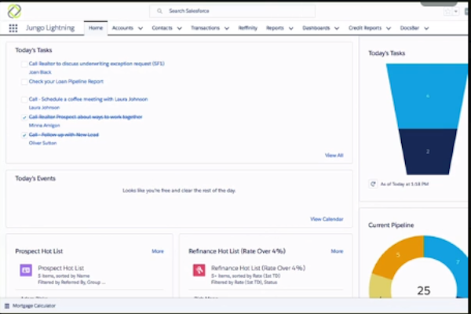The height and width of the screenshot is (314, 471).
Task: Open the Mortgage Calculator utility bar item
Action: 31,306
